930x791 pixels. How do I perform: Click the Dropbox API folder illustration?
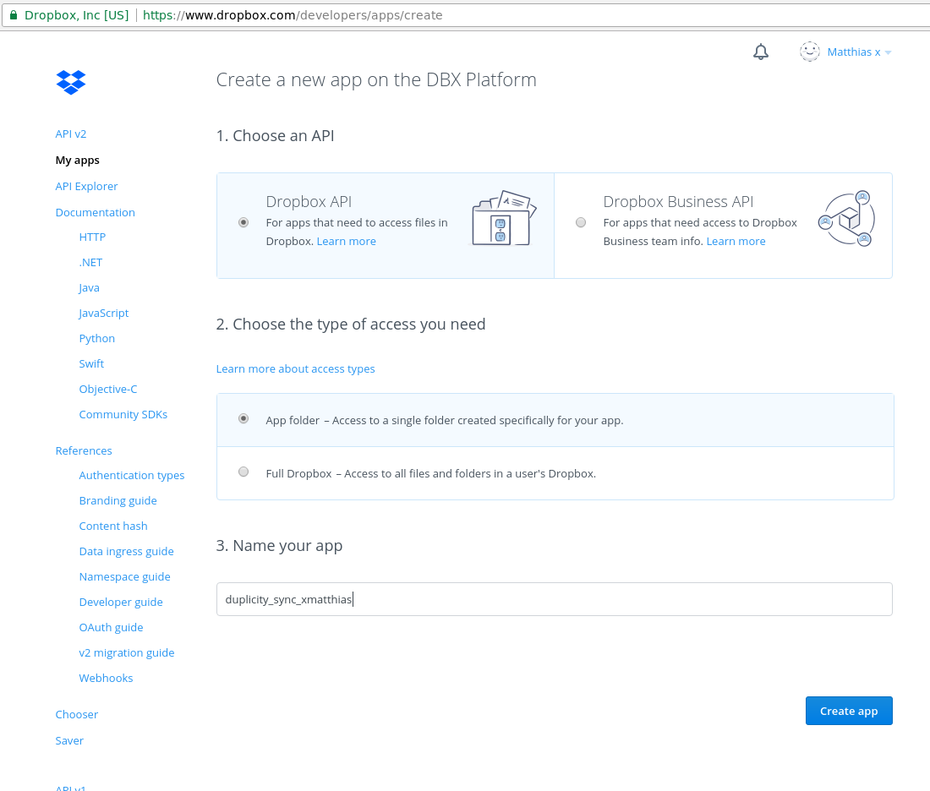point(504,218)
